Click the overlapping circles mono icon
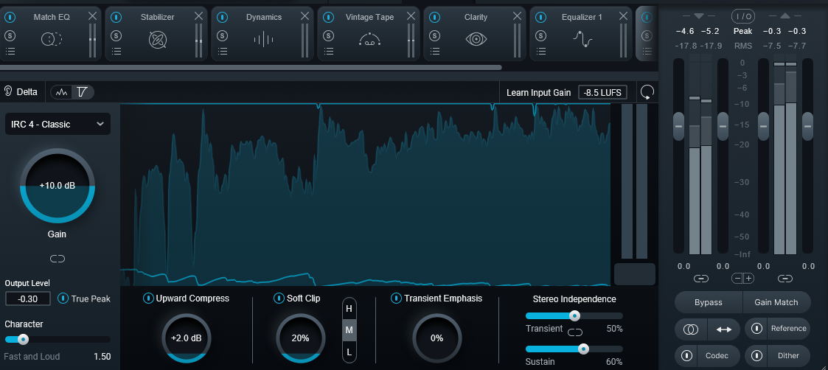Viewport: 828px width, 370px height. tap(691, 329)
